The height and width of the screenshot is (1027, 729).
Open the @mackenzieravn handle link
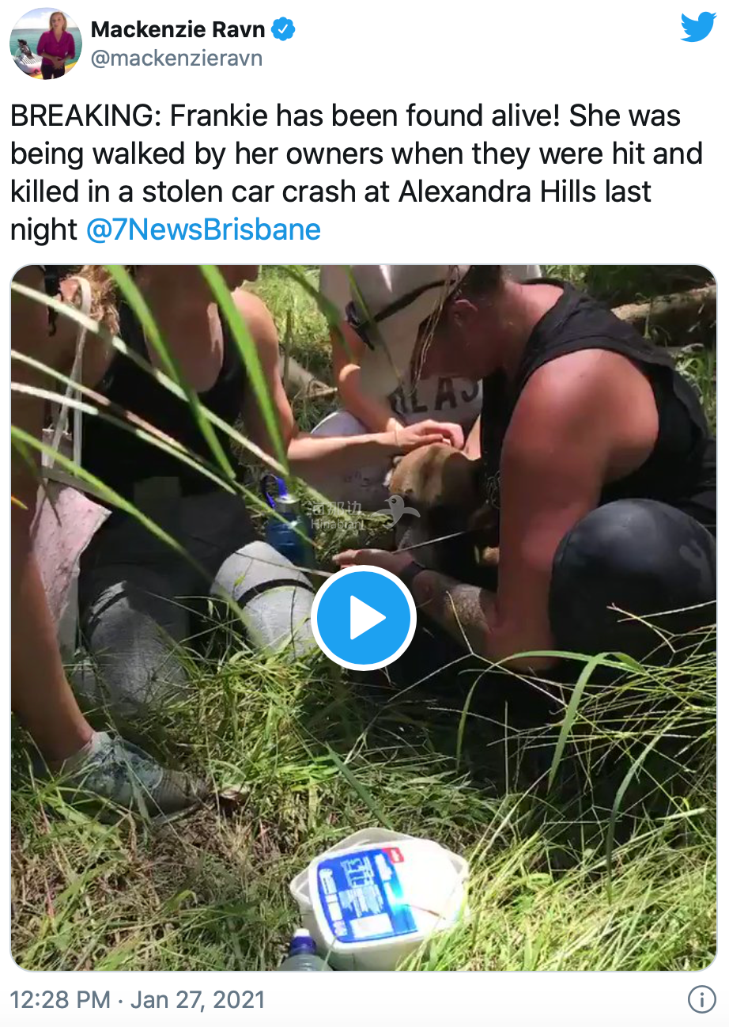pos(176,59)
